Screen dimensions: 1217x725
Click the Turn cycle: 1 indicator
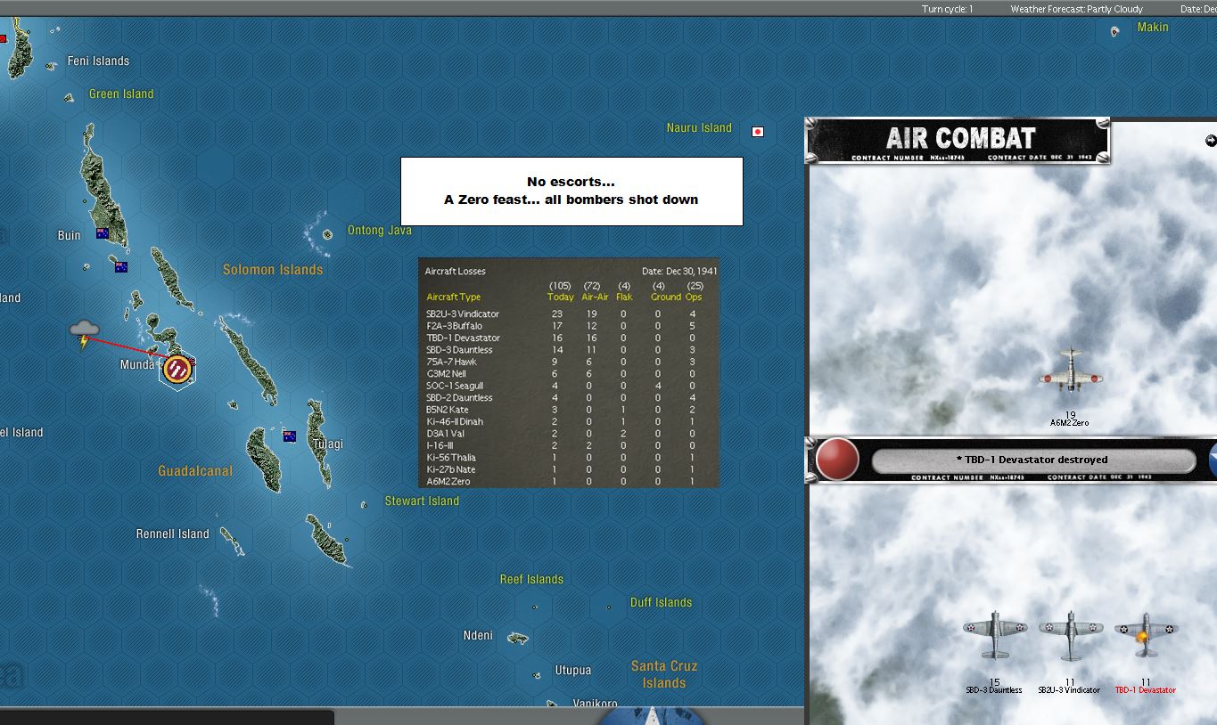[947, 9]
